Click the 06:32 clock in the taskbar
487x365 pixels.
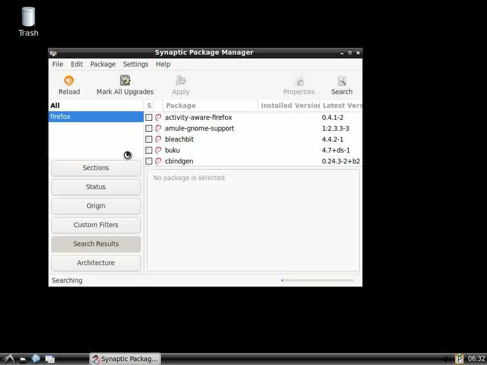(476, 358)
